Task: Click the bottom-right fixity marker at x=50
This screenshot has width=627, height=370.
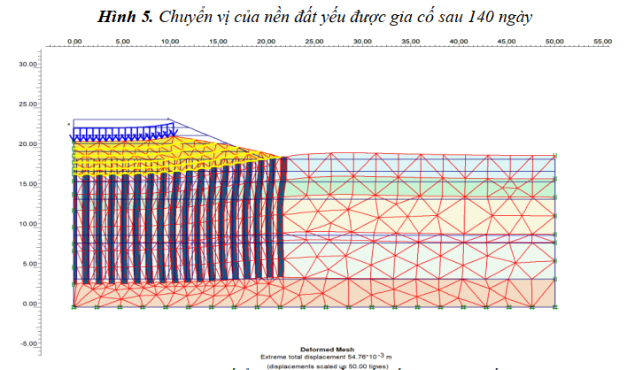Action: pyautogui.click(x=554, y=308)
